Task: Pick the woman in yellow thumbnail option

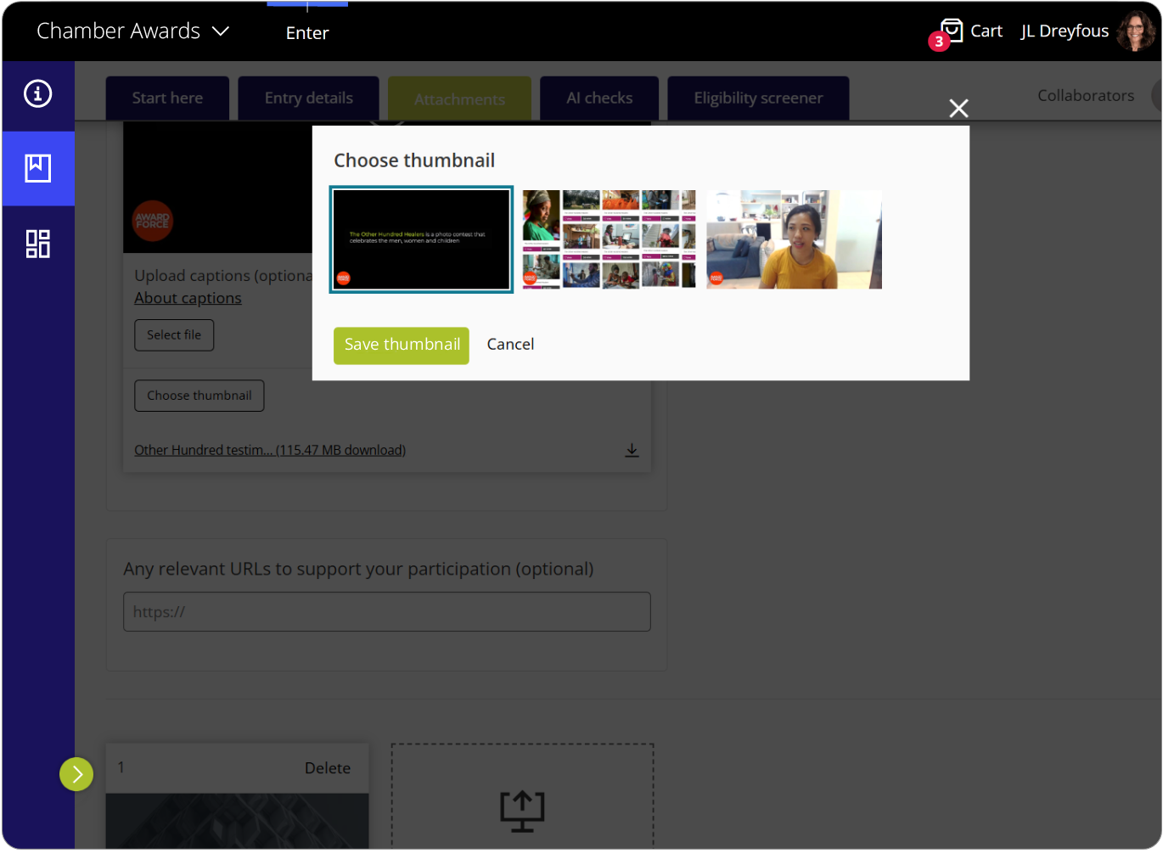Action: point(793,239)
